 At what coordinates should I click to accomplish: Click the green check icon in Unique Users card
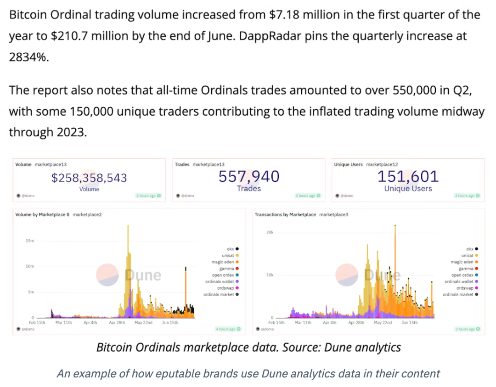click(x=478, y=196)
